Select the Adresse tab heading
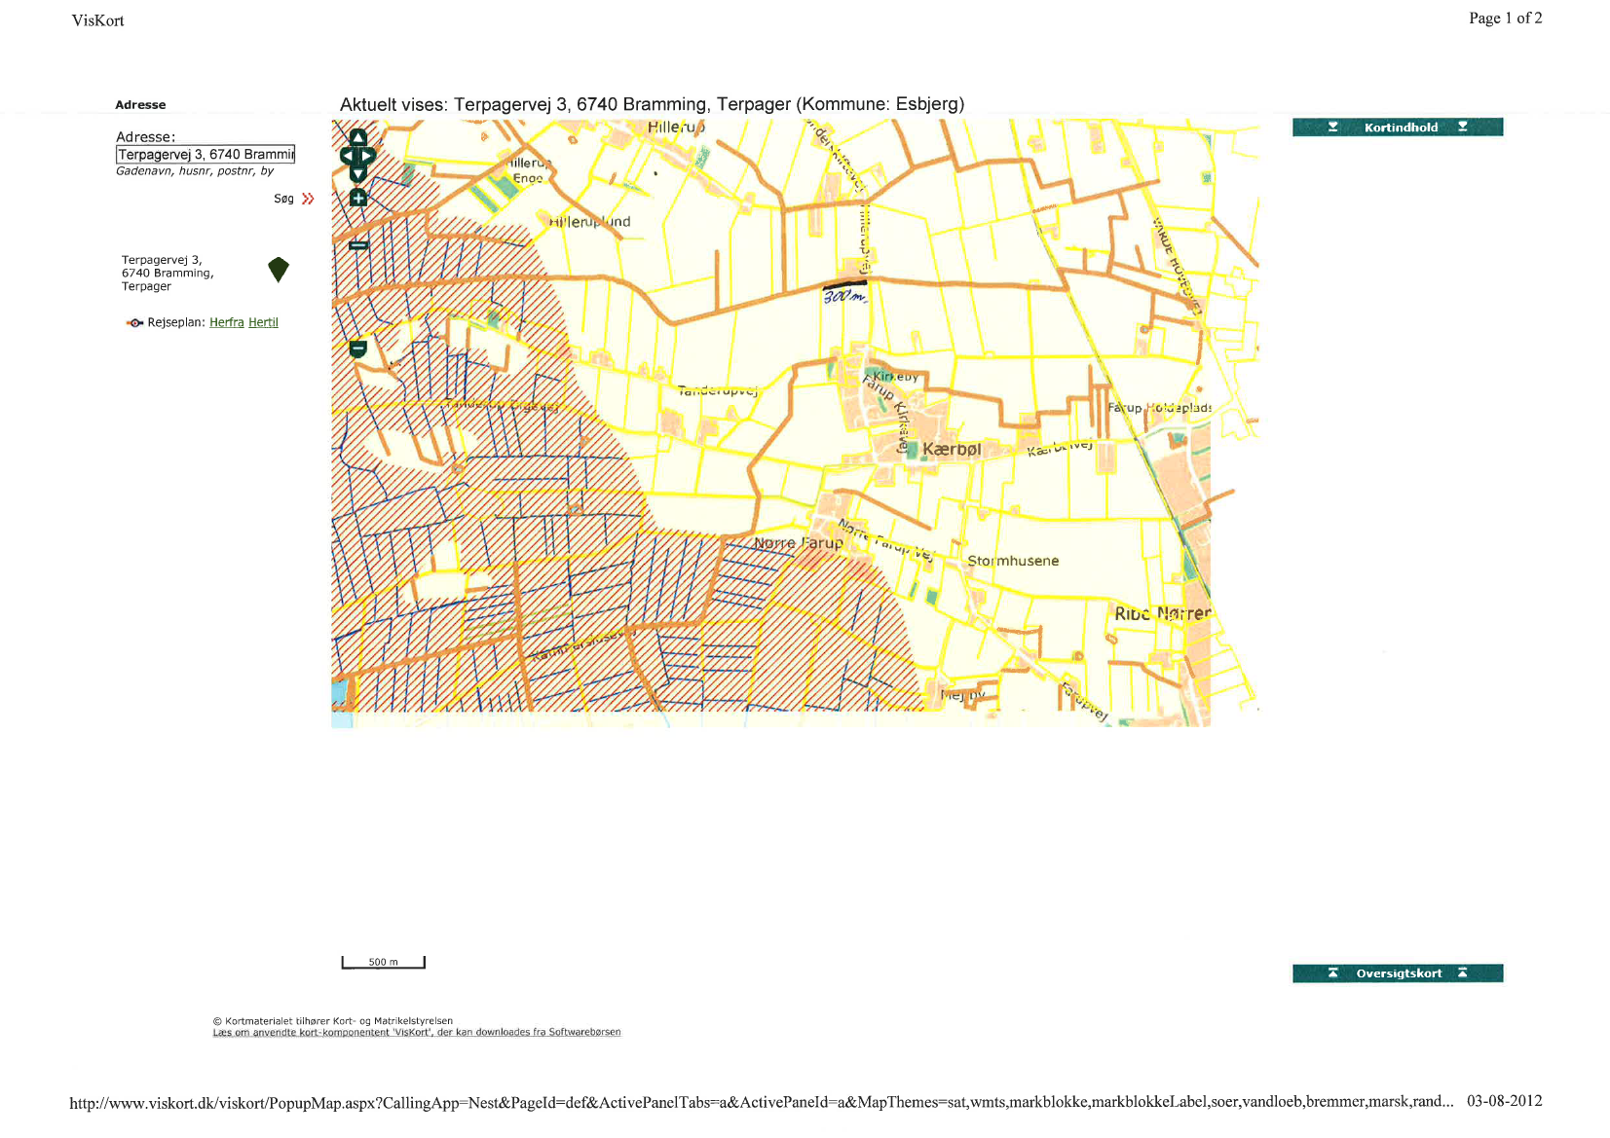The image size is (1610, 1138). point(140,105)
